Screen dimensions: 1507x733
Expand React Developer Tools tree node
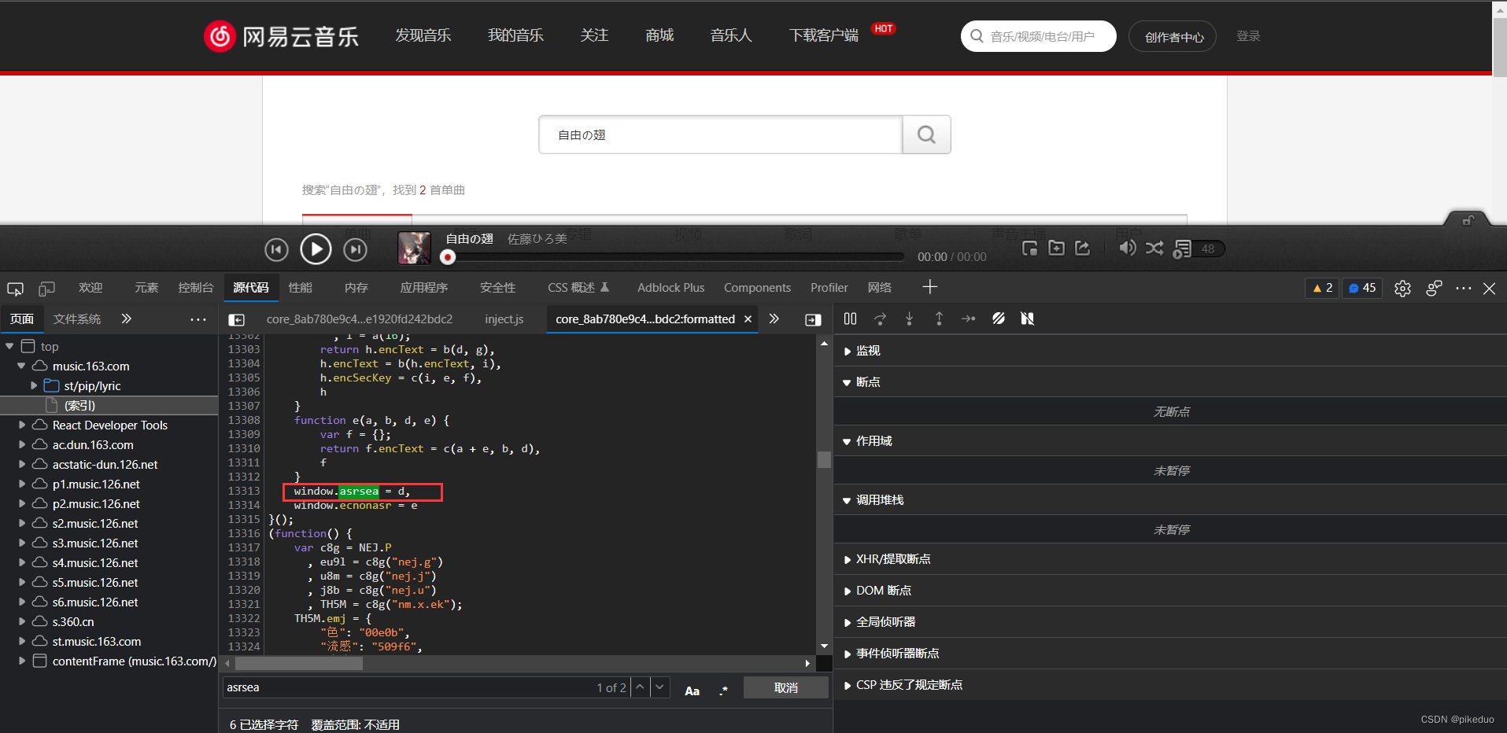(22, 425)
